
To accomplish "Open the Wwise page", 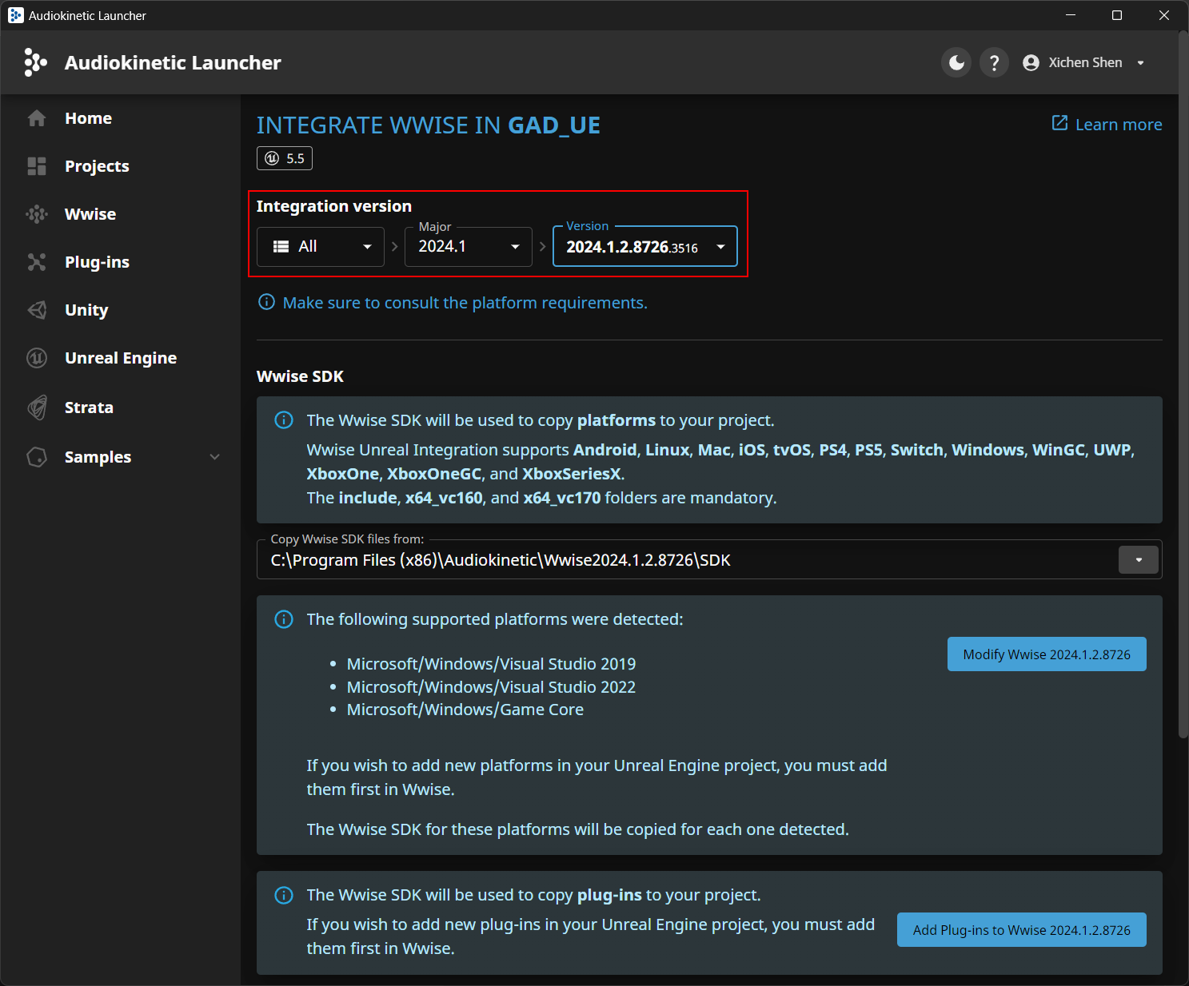I will 90,214.
